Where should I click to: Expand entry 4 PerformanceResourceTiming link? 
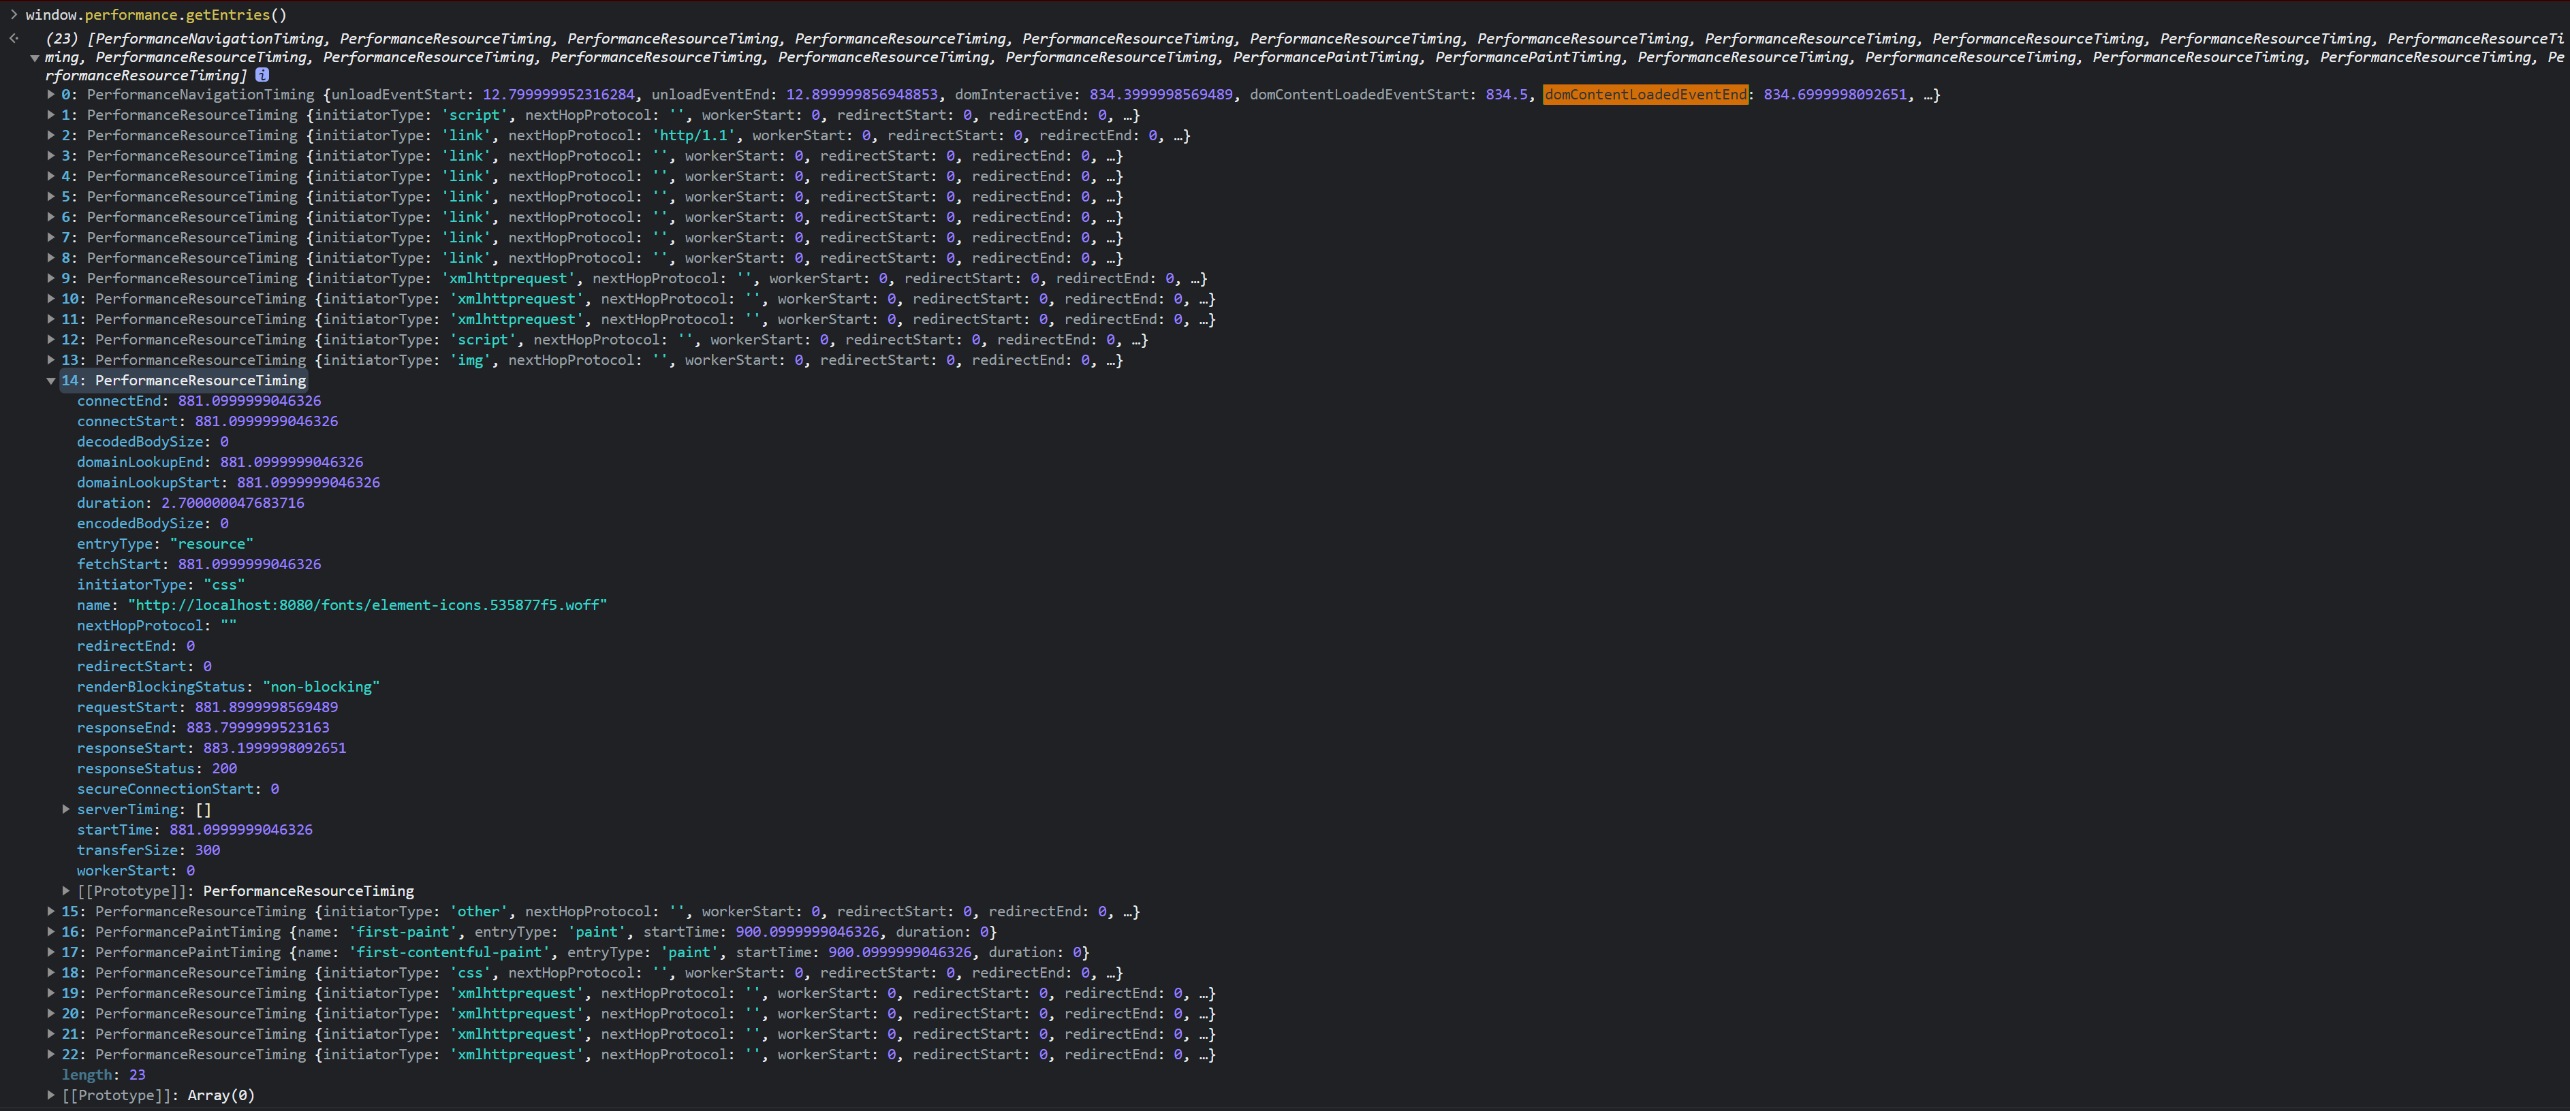(x=51, y=176)
